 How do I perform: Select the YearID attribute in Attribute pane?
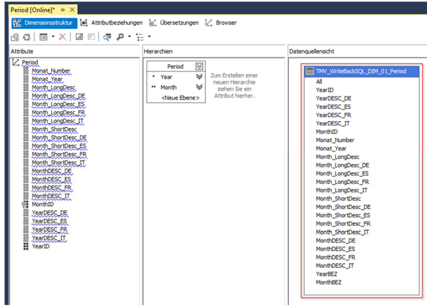40,246
